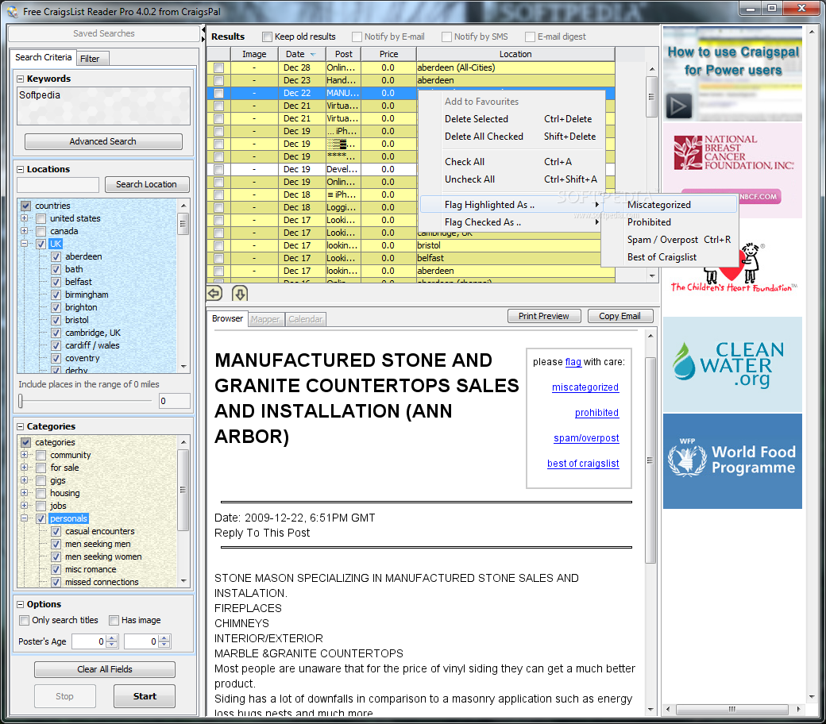Select Uncheck All in context menu
Screen dimensions: 826x724
click(x=511, y=179)
